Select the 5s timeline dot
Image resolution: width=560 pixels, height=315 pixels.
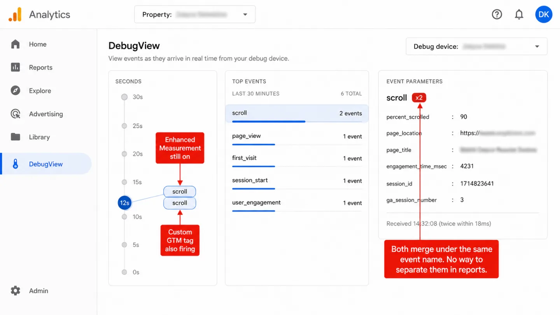click(124, 245)
